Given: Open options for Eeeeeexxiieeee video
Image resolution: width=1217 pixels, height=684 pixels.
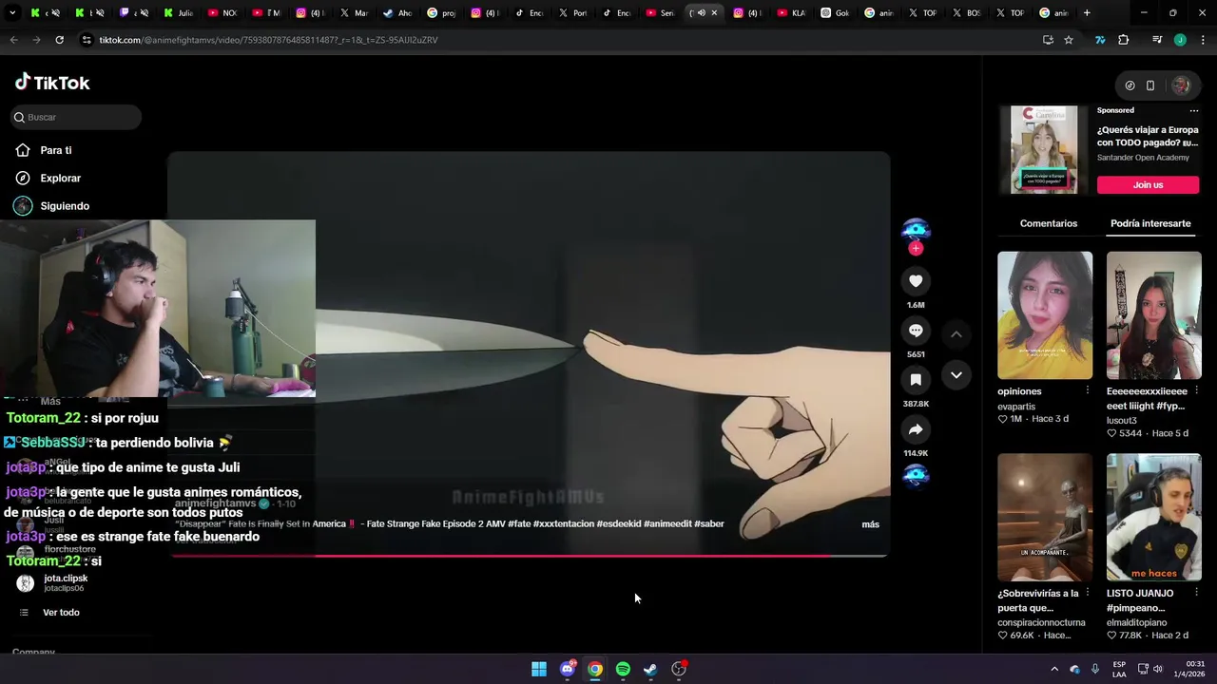Looking at the screenshot, I should 1197,390.
